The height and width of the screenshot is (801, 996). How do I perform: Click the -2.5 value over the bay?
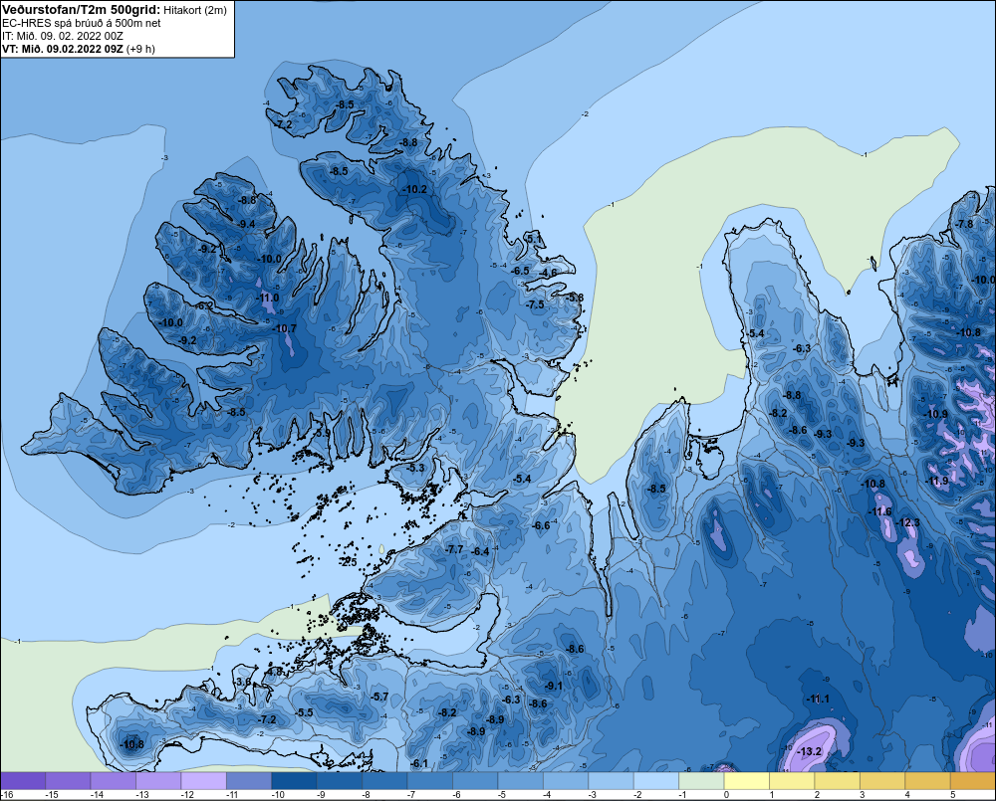pyautogui.click(x=348, y=562)
